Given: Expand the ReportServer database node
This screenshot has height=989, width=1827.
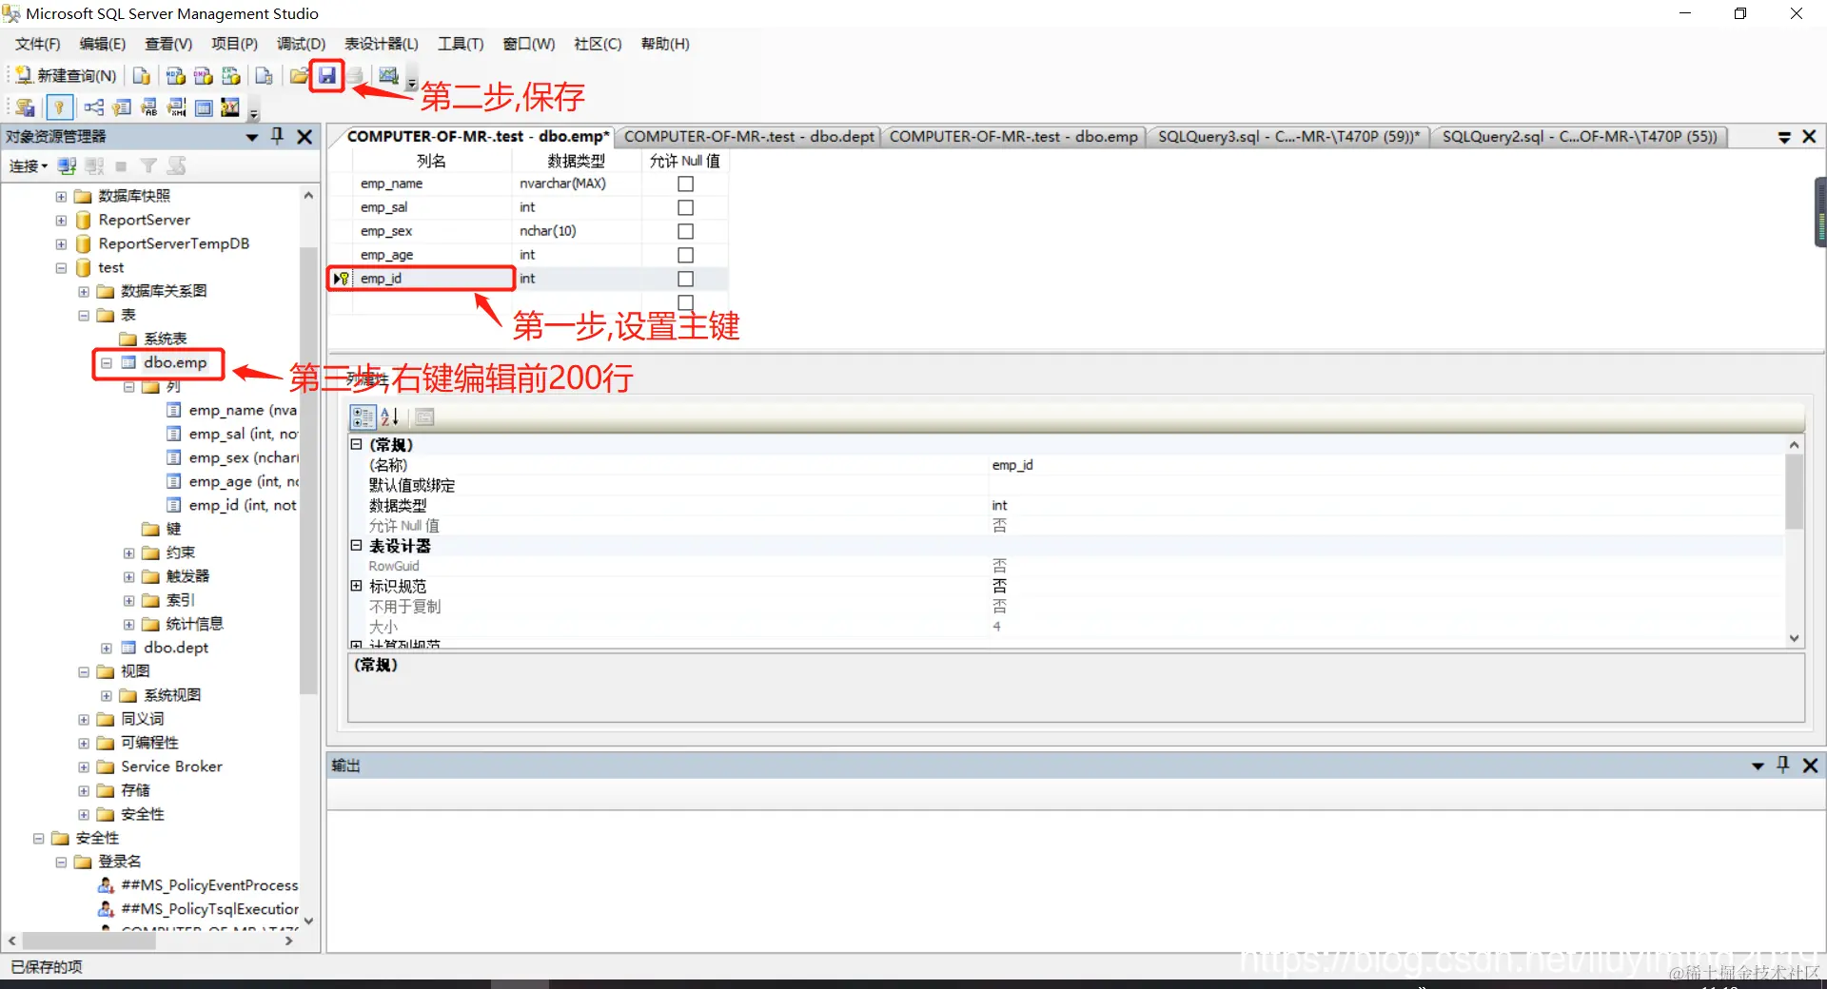Looking at the screenshot, I should tap(61, 220).
